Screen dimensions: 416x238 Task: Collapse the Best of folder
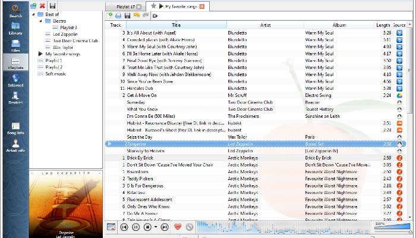coord(33,14)
